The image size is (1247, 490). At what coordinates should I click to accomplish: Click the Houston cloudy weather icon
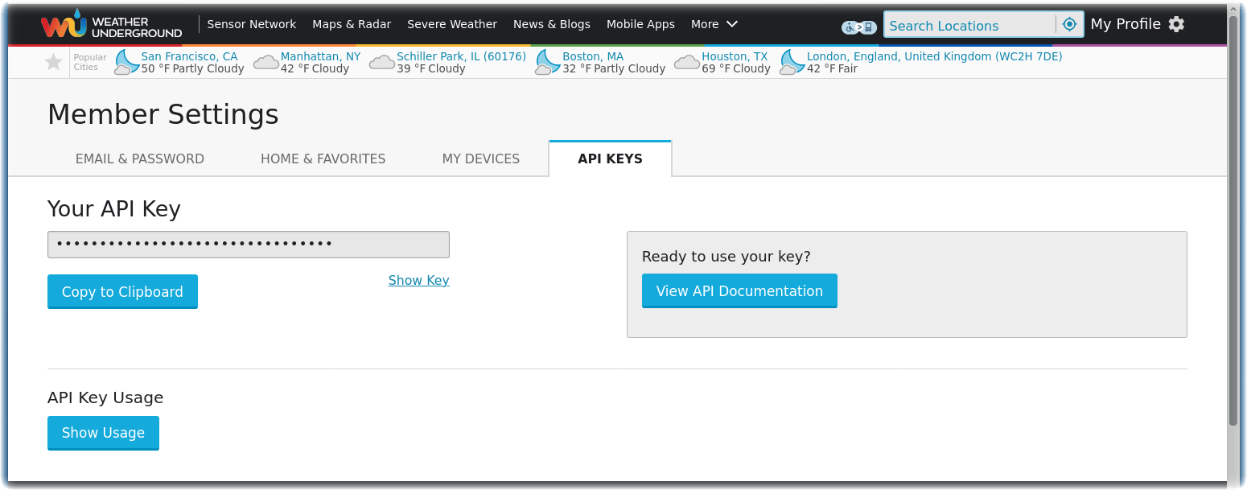[x=686, y=61]
